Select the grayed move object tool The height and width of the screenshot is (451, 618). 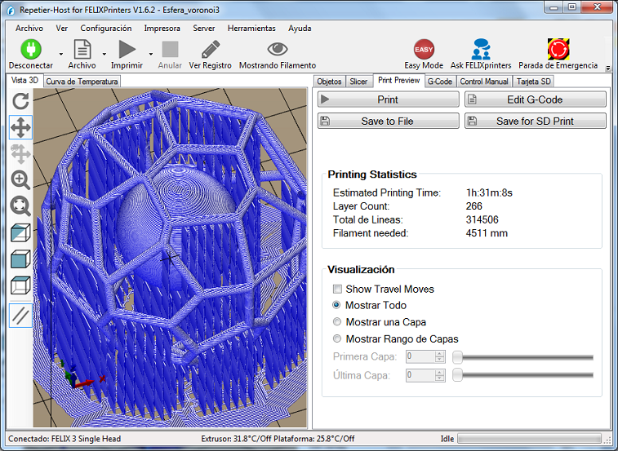[x=20, y=153]
